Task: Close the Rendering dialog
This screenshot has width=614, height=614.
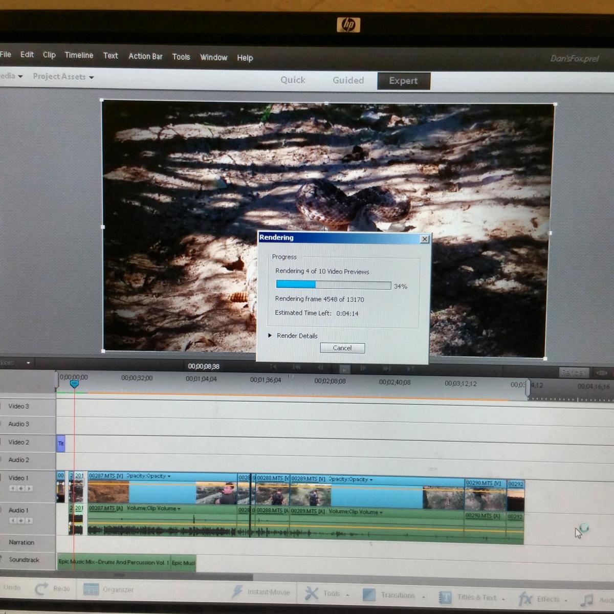Action: tap(425, 239)
